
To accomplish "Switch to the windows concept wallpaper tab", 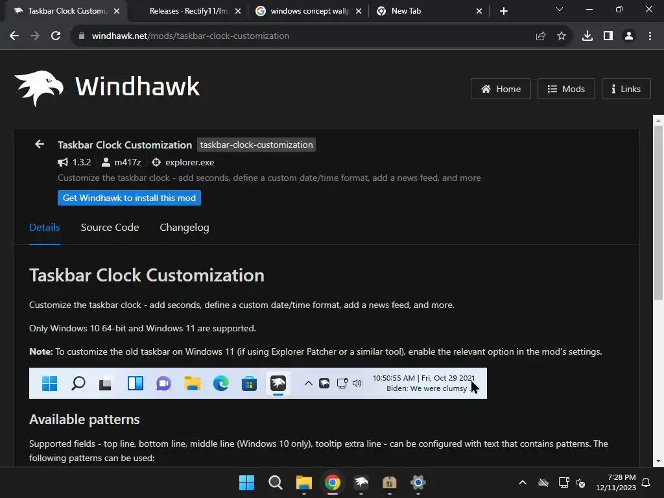I will [309, 11].
